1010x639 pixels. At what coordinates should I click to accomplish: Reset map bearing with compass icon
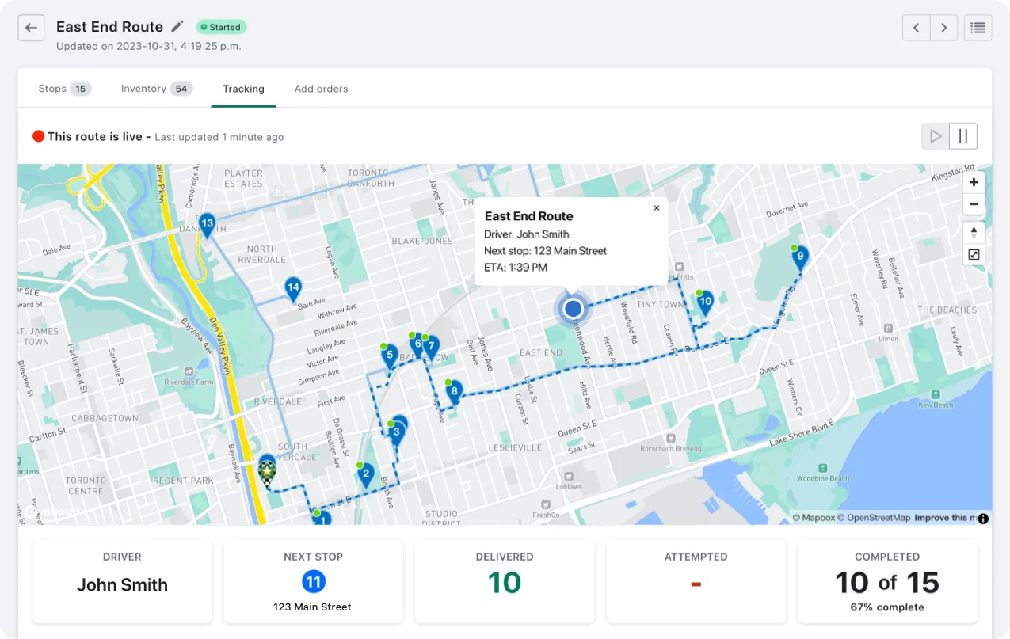pyautogui.click(x=974, y=233)
